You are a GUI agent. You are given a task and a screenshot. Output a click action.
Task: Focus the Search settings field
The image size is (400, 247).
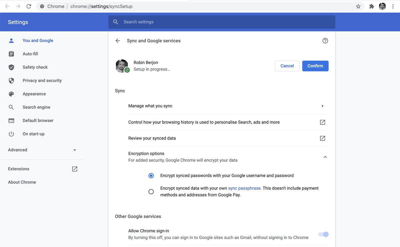click(222, 22)
